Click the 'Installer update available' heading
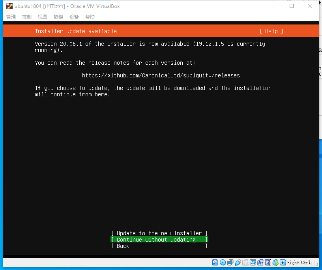 point(76,31)
